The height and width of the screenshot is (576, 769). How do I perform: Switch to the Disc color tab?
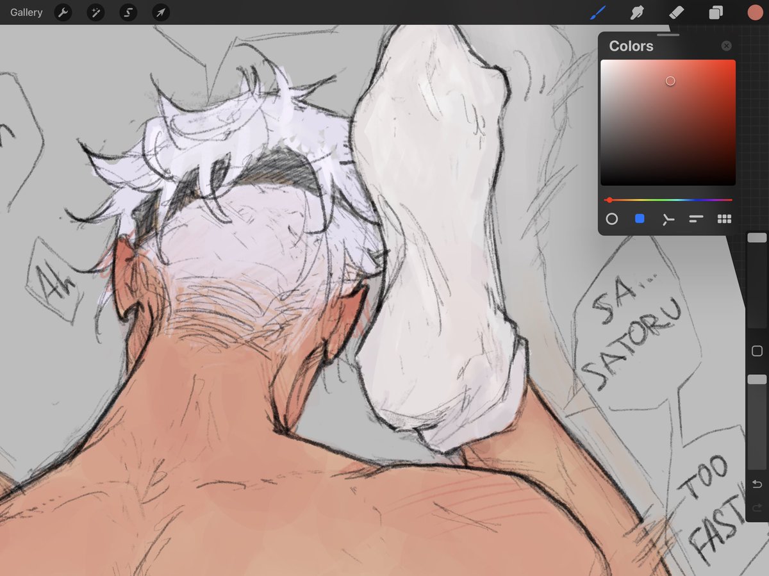[x=612, y=219]
